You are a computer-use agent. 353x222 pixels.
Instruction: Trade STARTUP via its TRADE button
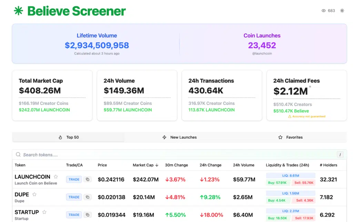point(74,215)
